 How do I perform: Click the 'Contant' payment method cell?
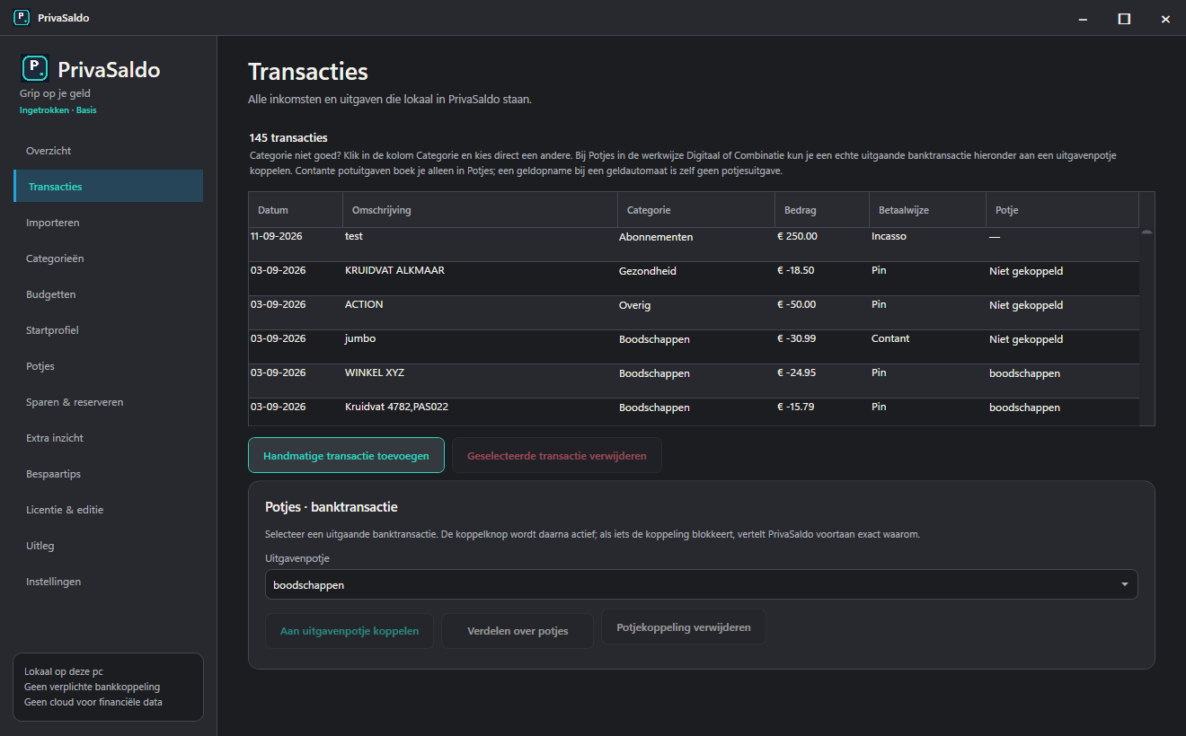coord(890,338)
